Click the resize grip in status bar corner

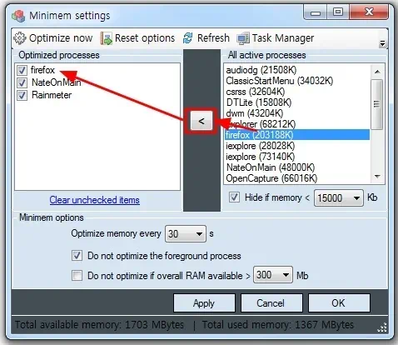382,327
